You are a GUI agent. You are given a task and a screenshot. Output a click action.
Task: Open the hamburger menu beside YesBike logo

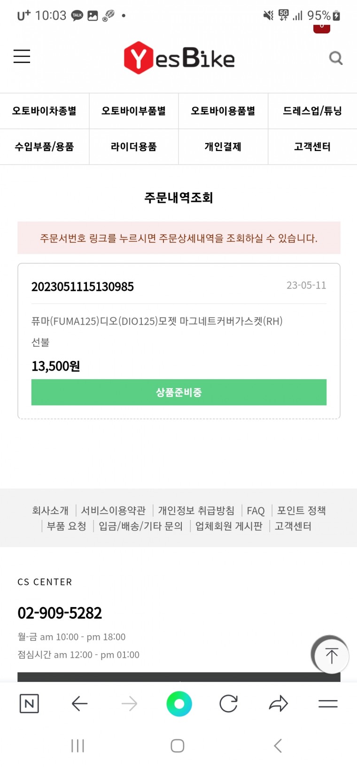(22, 56)
